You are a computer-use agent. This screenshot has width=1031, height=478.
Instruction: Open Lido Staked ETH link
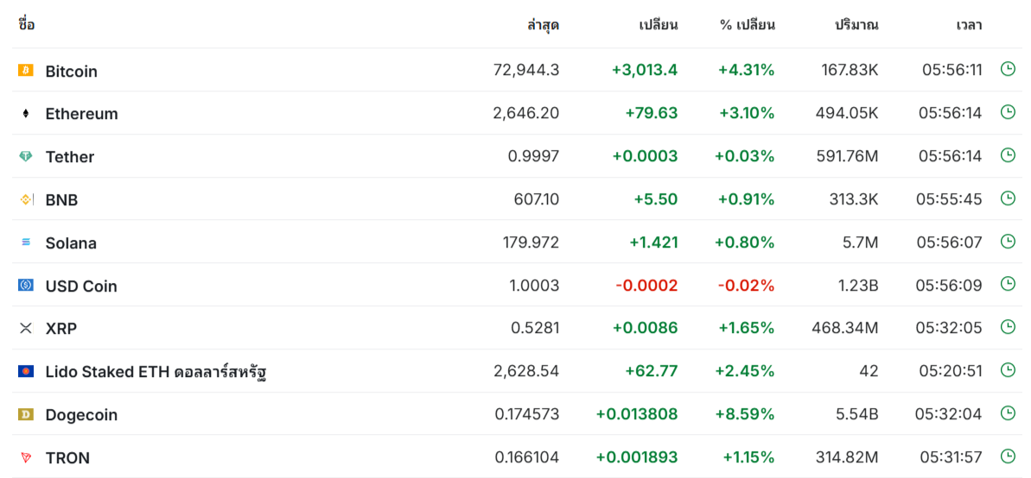[156, 372]
